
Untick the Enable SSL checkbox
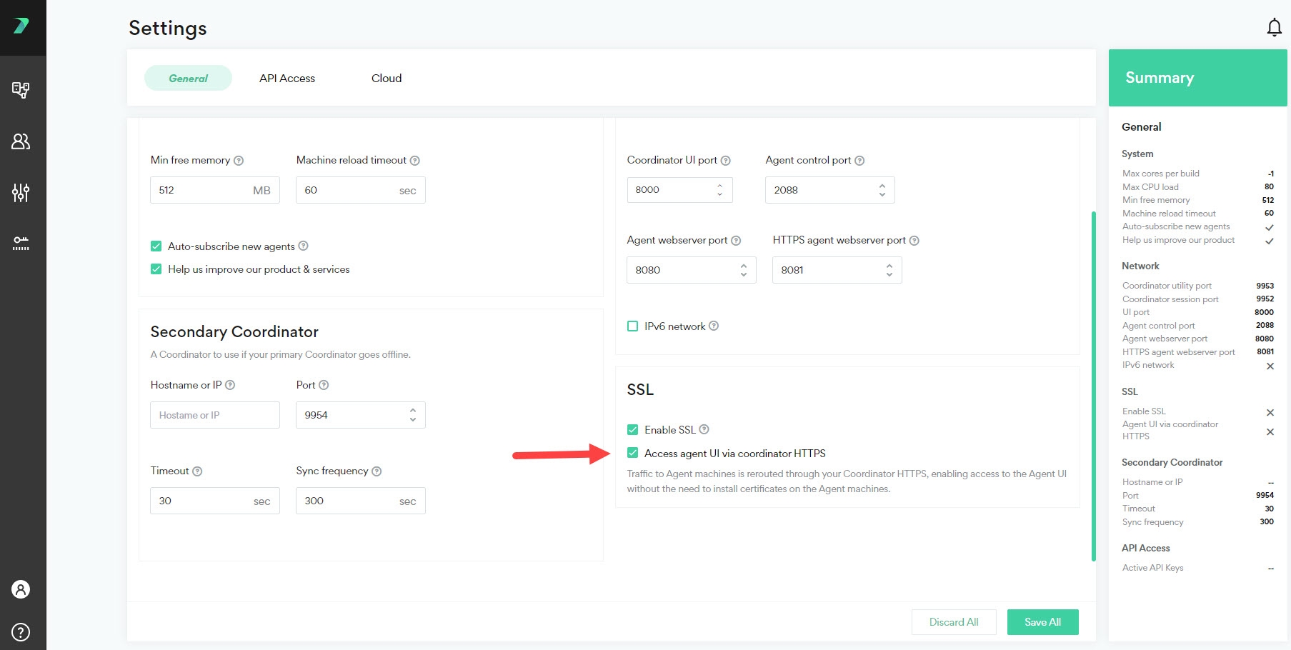632,429
